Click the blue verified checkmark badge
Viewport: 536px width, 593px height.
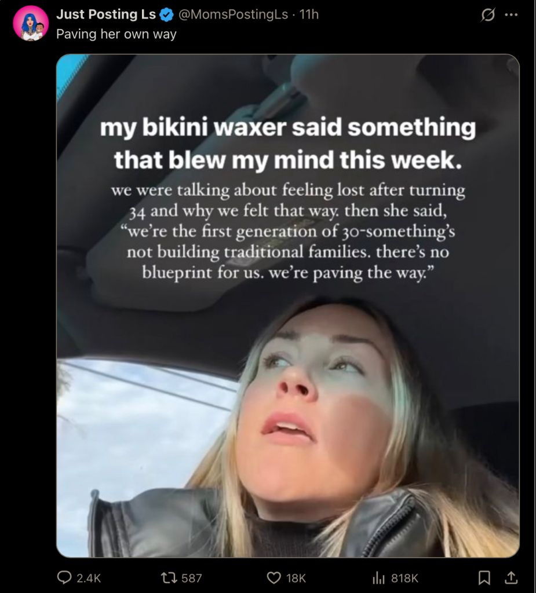[166, 14]
